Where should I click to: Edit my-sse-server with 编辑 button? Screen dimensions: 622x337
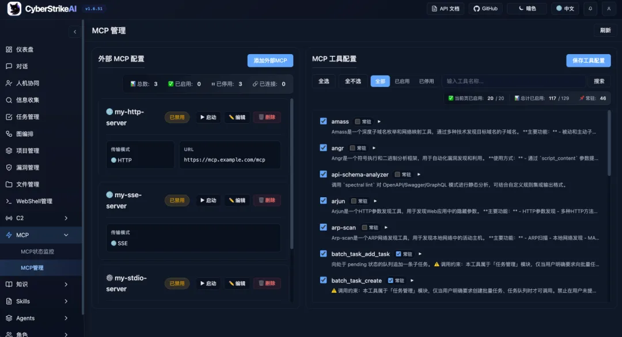pos(237,200)
